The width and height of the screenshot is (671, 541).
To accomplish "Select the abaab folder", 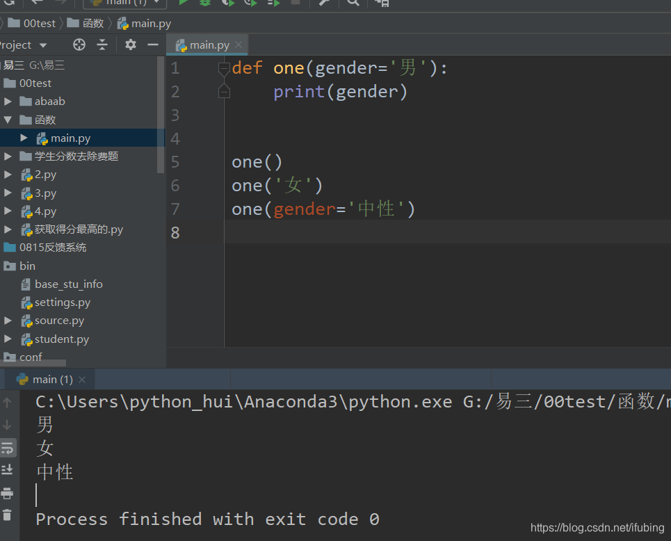I will pyautogui.click(x=49, y=102).
